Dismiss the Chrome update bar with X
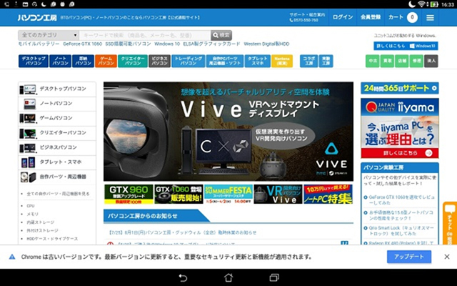This screenshot has height=286, width=457. coord(447,257)
